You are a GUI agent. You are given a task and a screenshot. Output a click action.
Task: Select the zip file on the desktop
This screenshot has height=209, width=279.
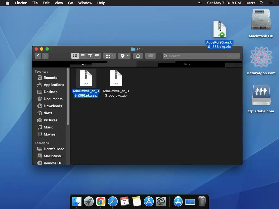coord(219,35)
